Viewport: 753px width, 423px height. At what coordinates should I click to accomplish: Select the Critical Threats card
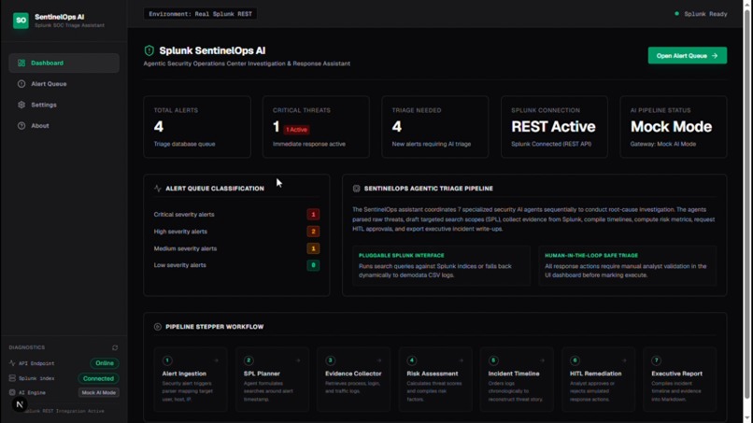pos(316,127)
